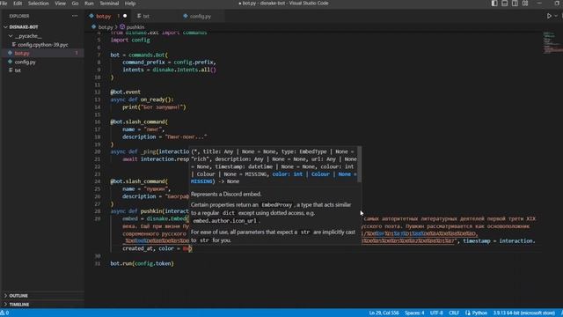The width and height of the screenshot is (563, 317).
Task: Click the EXPLORER panel title
Action: point(19,16)
